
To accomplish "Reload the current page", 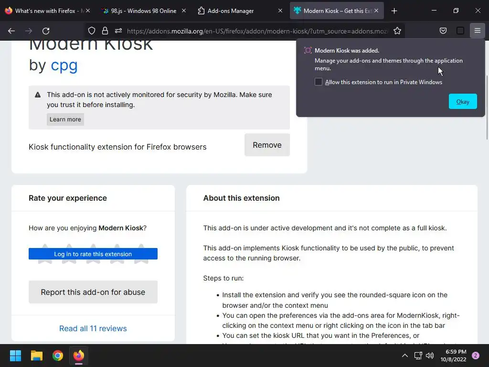I will click(x=46, y=31).
